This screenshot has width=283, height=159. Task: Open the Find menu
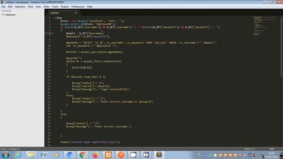pyautogui.click(x=30, y=7)
